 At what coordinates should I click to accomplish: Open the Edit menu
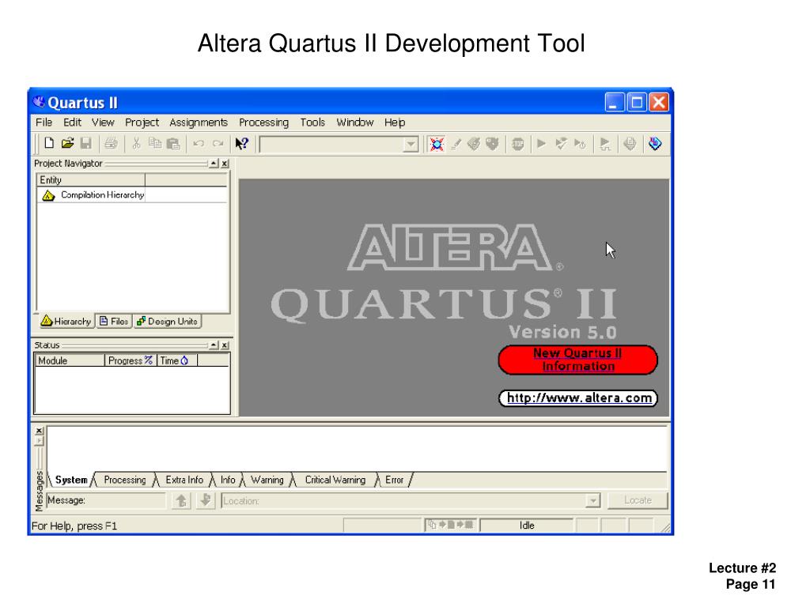coord(72,123)
